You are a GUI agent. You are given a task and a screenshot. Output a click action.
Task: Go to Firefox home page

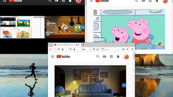click(63, 49)
